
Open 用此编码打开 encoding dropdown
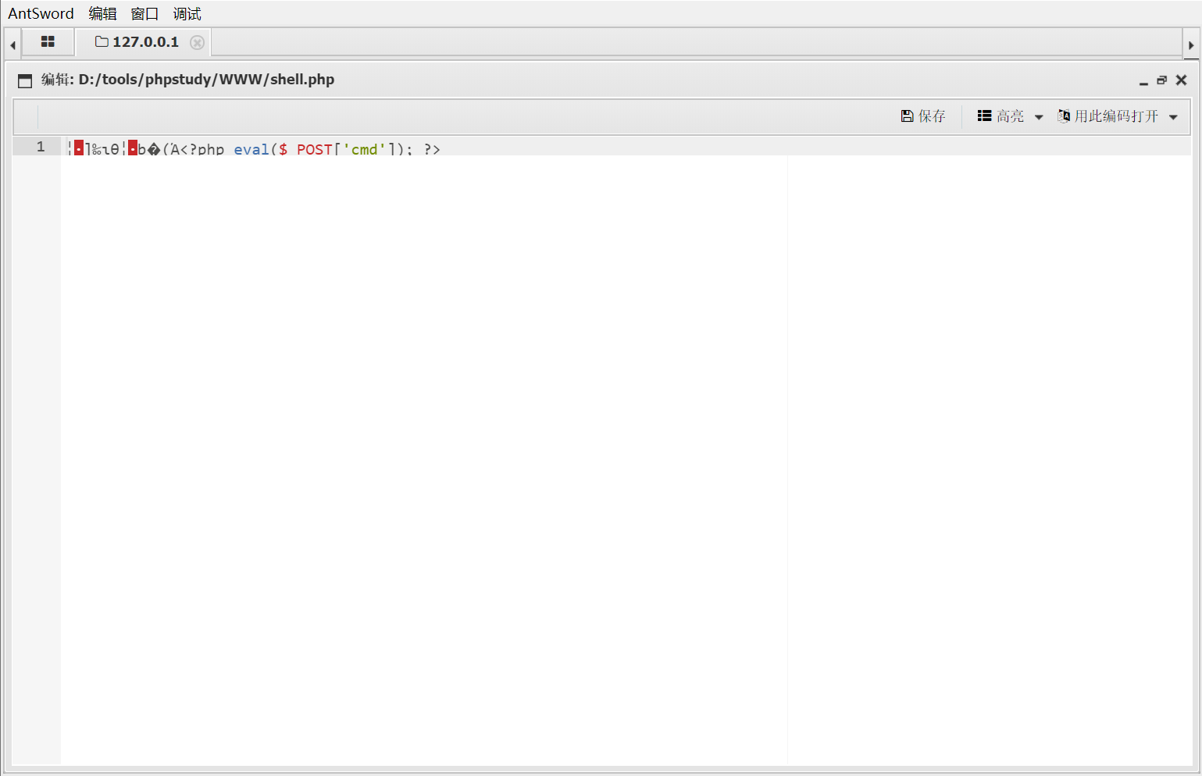coord(1118,116)
